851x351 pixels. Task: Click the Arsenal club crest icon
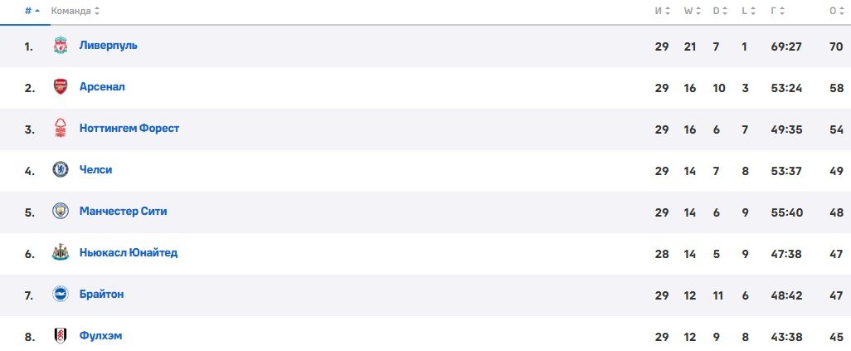pos(60,87)
